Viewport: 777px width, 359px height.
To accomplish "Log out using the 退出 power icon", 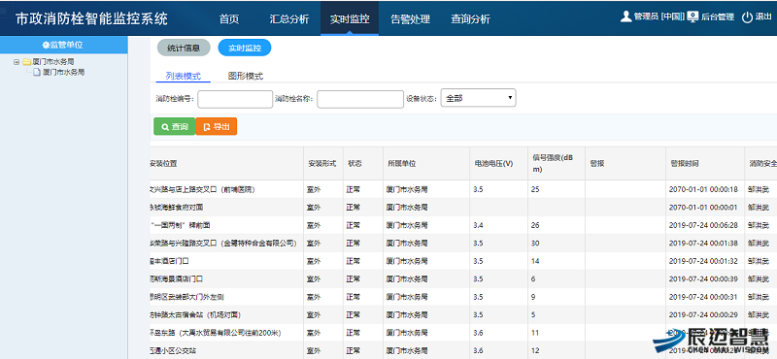I will click(x=747, y=16).
